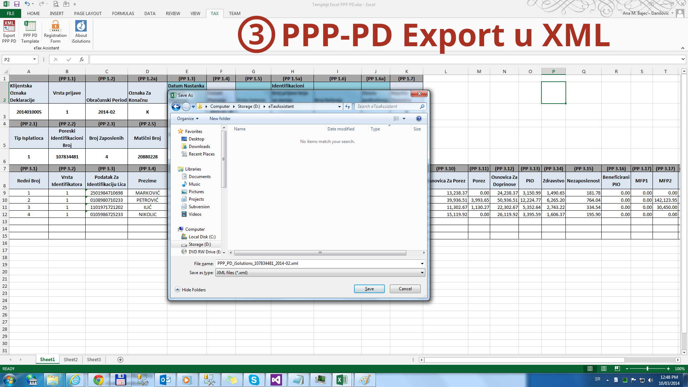This screenshot has height=387, width=688.
Task: Click the New folder button
Action: [220, 119]
